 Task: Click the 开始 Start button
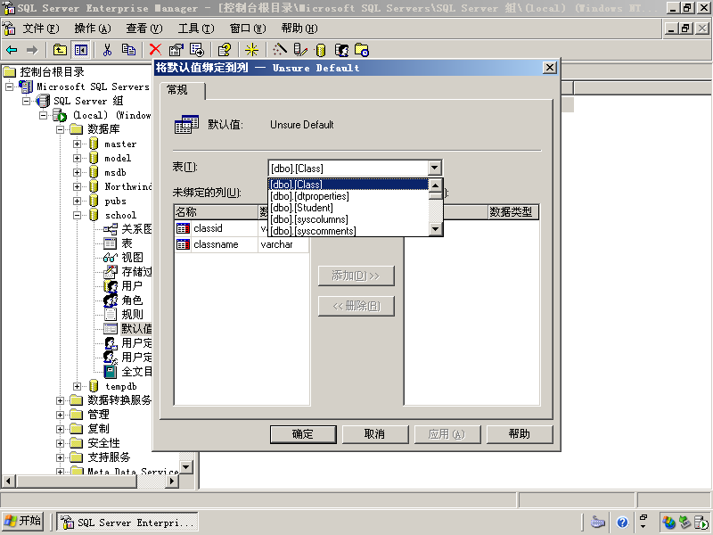(23, 522)
